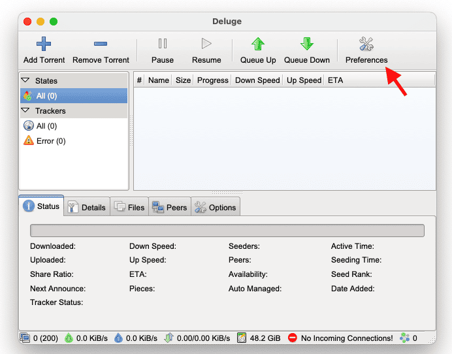The width and height of the screenshot is (452, 354).
Task: Click the 'Tracker Status:' label
Action: pyautogui.click(x=56, y=302)
